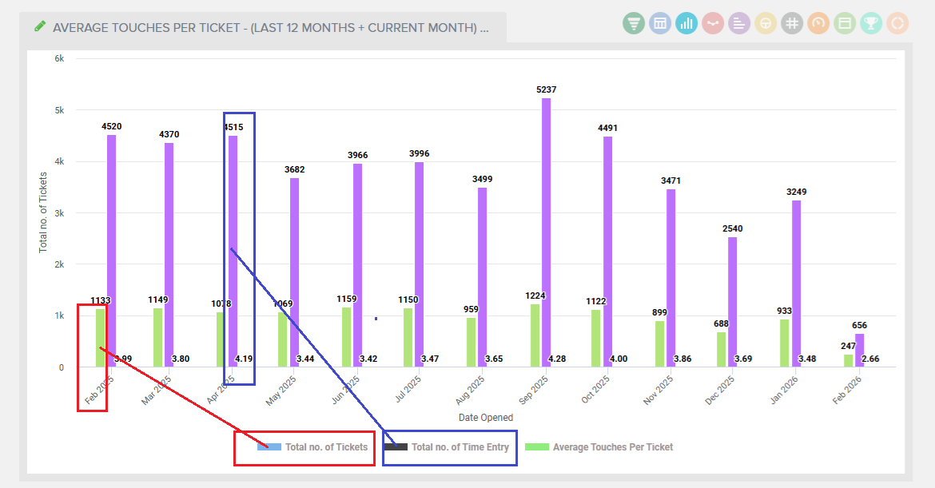This screenshot has height=488, width=935.
Task: Select the funnel chart type icon
Action: click(x=634, y=23)
